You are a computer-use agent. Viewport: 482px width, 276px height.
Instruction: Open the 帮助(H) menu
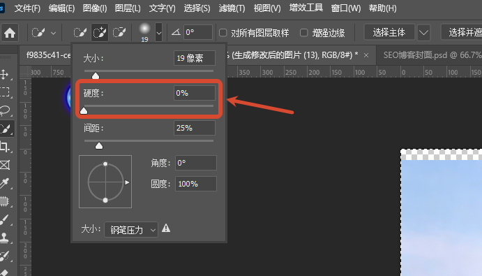coord(383,8)
